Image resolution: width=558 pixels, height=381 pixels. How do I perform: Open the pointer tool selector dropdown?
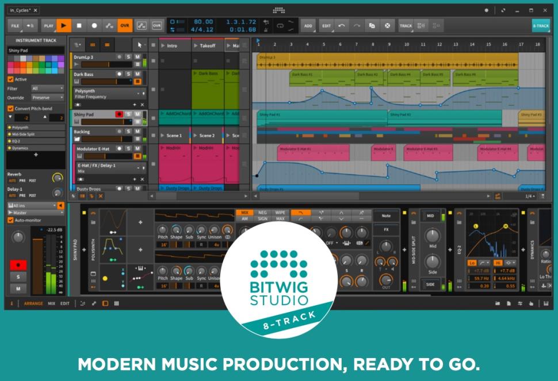tap(139, 45)
